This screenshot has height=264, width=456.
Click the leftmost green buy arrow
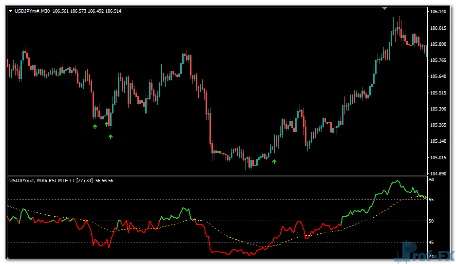(x=95, y=127)
